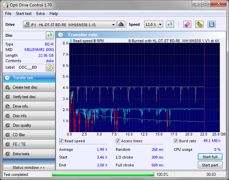229x180 pixels.
Task: Click the disc Label text field
Action: (x=30, y=67)
